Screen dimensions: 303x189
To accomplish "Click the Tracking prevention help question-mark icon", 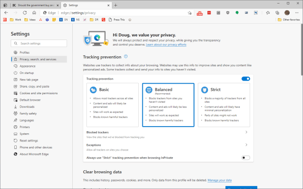I will click(126, 56).
